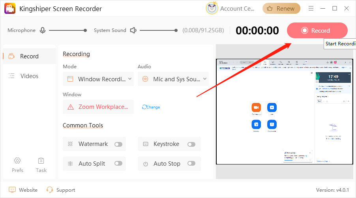Open the hamburger menu icon

(311, 8)
